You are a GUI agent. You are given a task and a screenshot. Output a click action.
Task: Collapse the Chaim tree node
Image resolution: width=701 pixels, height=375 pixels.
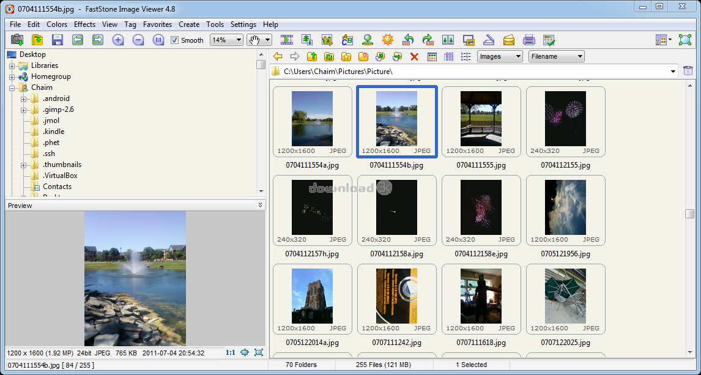point(12,88)
